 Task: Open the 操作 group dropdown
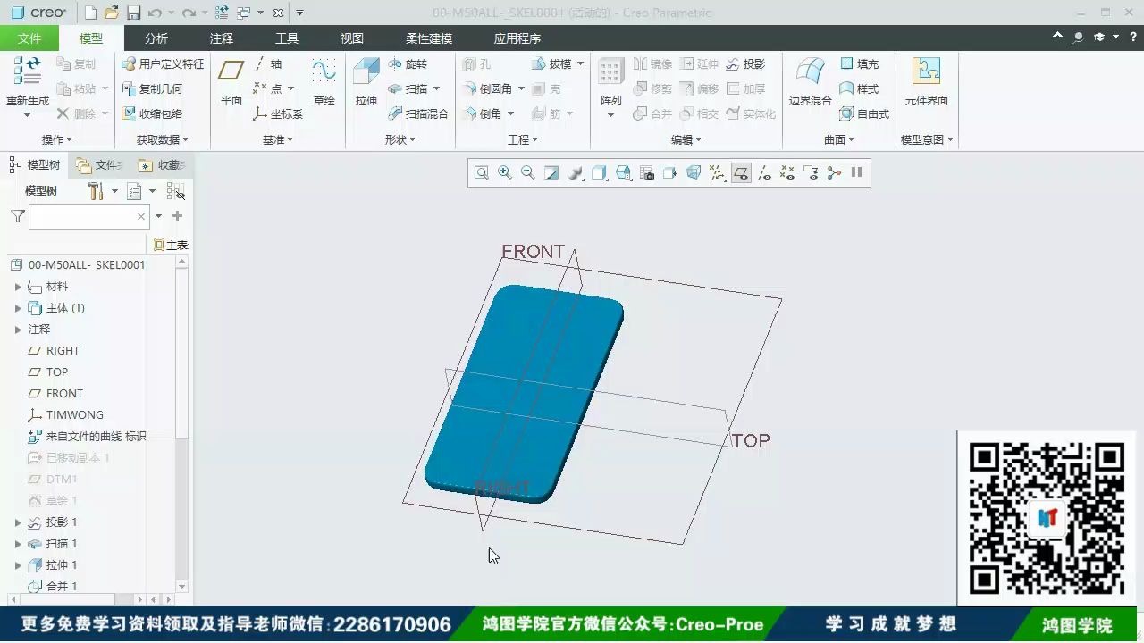click(57, 139)
